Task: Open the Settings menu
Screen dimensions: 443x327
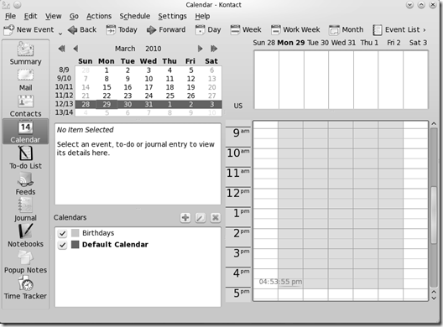Action: pos(172,16)
